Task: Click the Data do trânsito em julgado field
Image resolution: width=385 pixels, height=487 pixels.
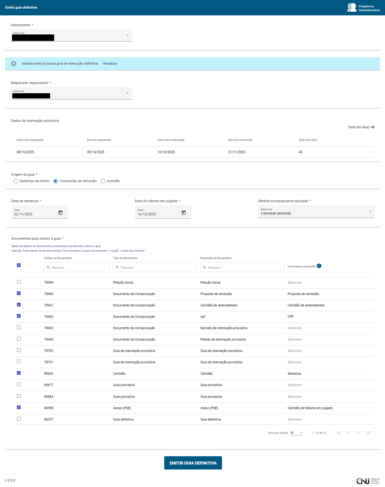Action: [163, 212]
